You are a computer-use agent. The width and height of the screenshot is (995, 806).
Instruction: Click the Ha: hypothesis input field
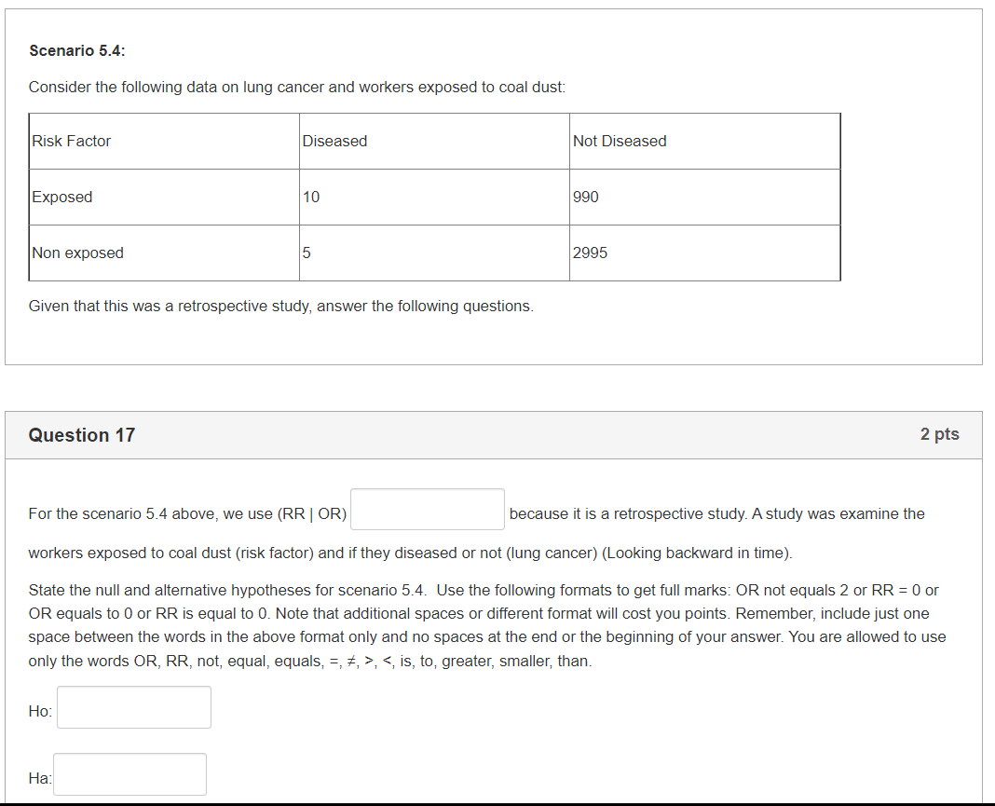point(130,774)
